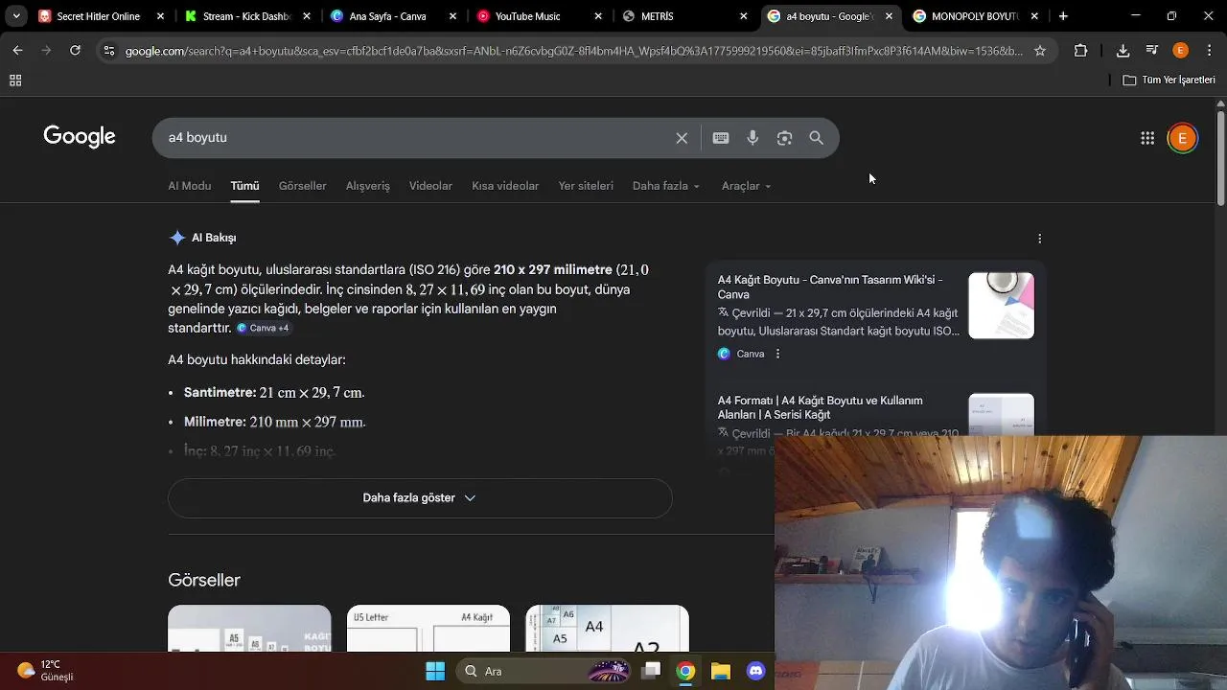Viewport: 1227px width, 690px height.
Task: Open a new browser tab
Action: [1063, 16]
